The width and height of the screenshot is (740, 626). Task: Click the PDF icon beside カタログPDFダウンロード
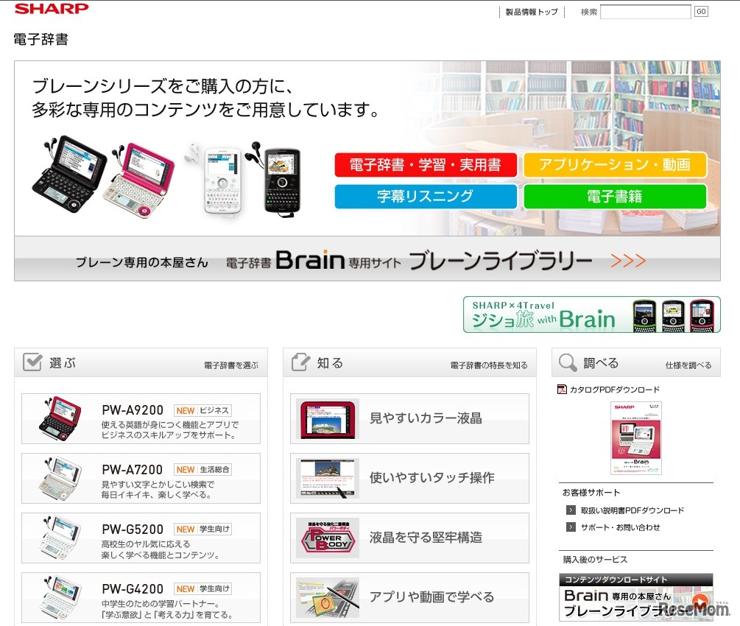[x=562, y=389]
